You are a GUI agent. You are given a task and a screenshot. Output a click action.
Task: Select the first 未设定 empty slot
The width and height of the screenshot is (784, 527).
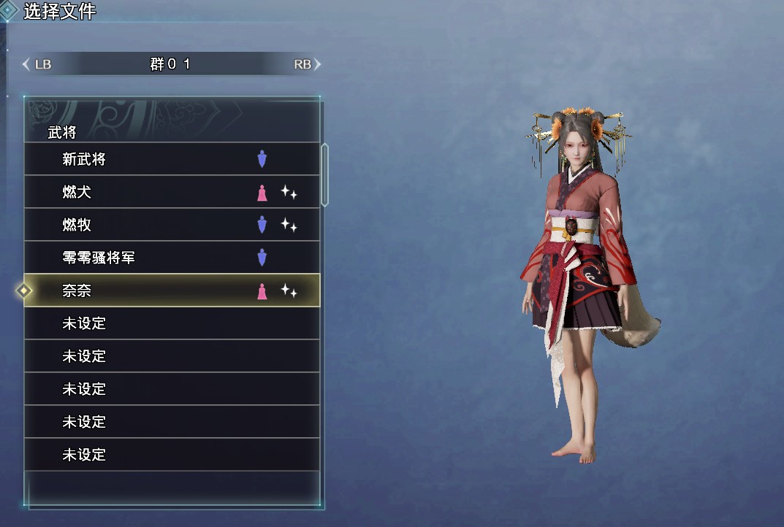tap(172, 323)
